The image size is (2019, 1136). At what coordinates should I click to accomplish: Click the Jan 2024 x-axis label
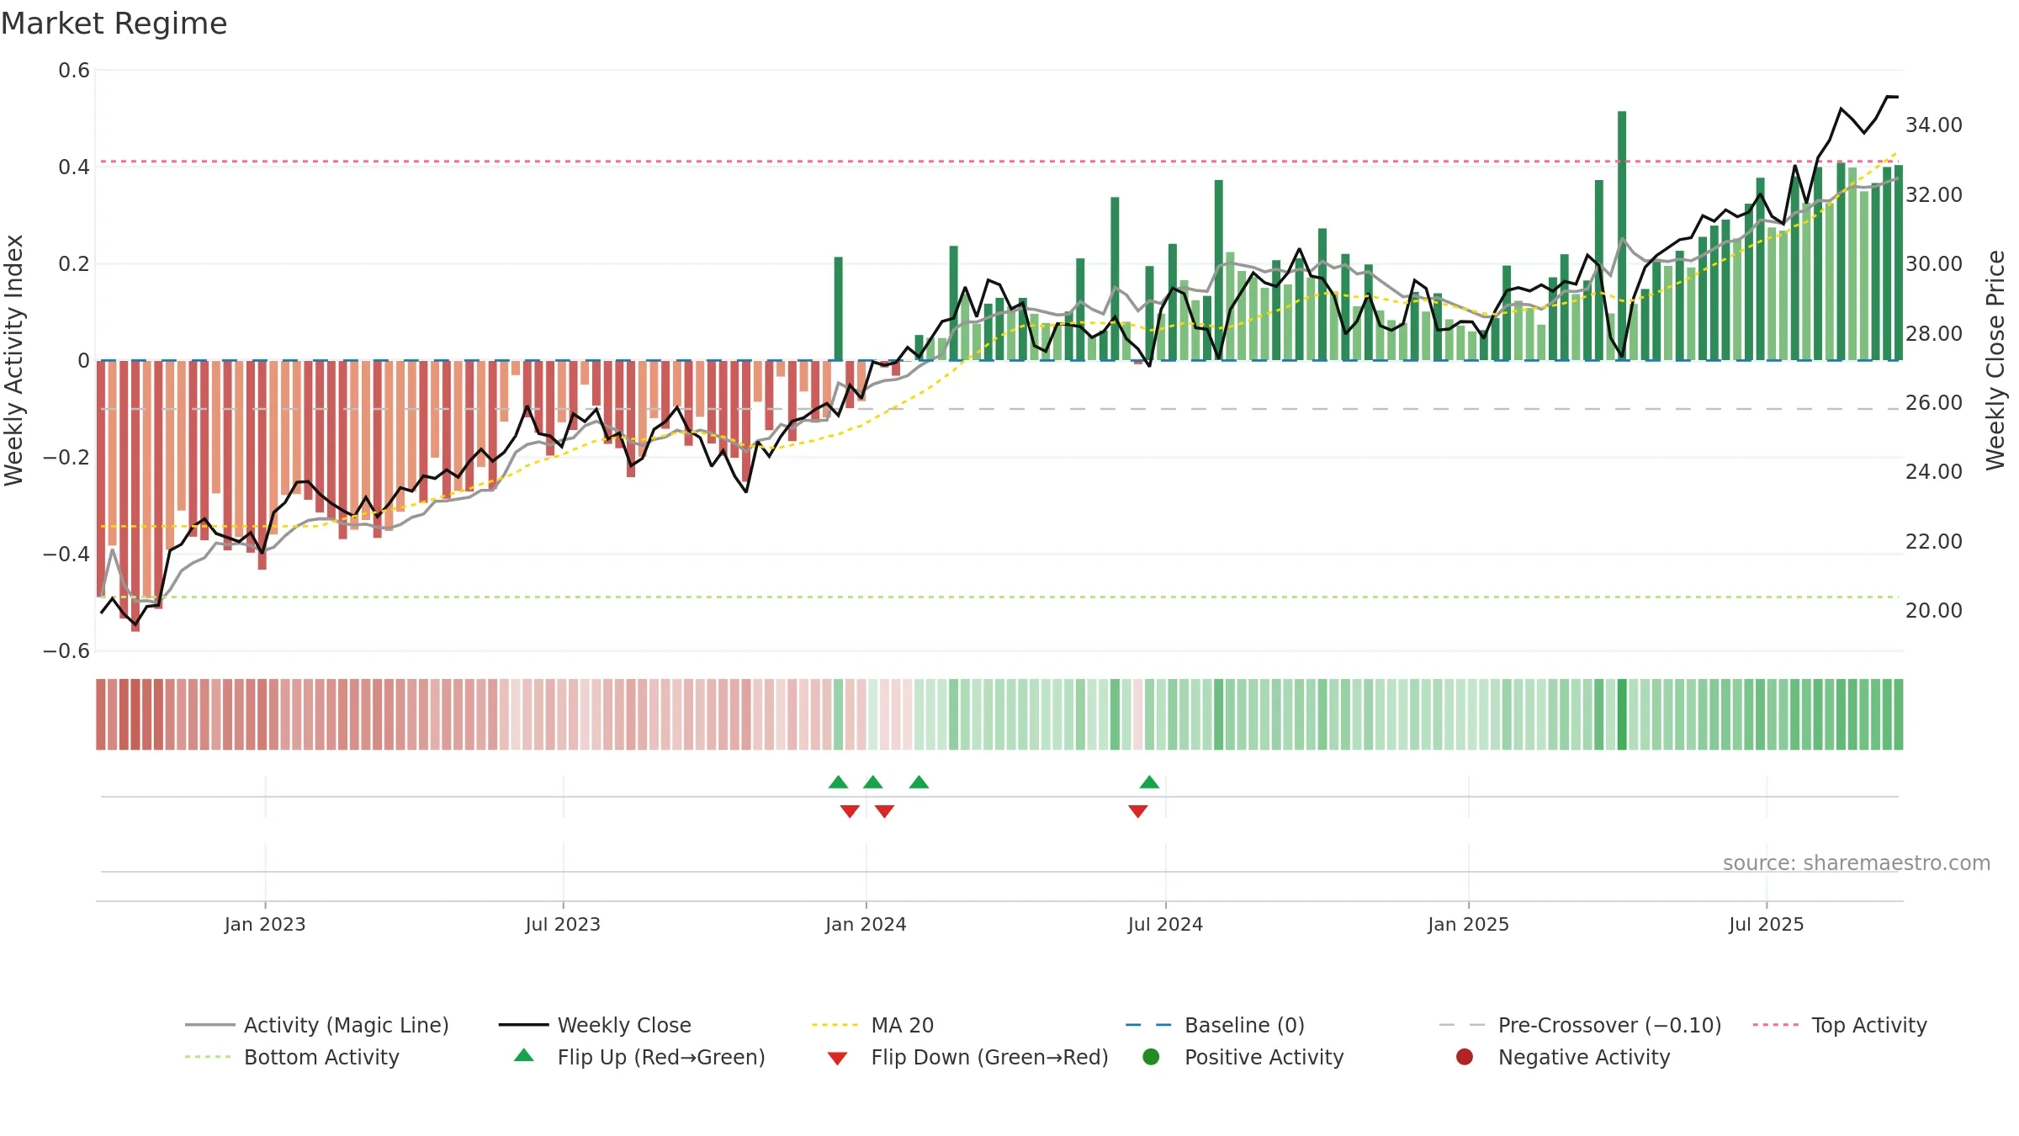click(866, 925)
